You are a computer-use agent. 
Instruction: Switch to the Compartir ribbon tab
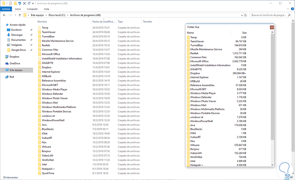pyautogui.click(x=32, y=9)
